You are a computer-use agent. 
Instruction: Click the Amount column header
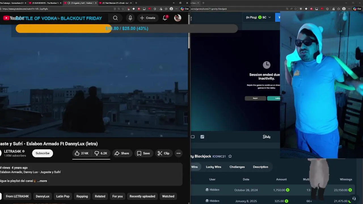tap(281, 179)
